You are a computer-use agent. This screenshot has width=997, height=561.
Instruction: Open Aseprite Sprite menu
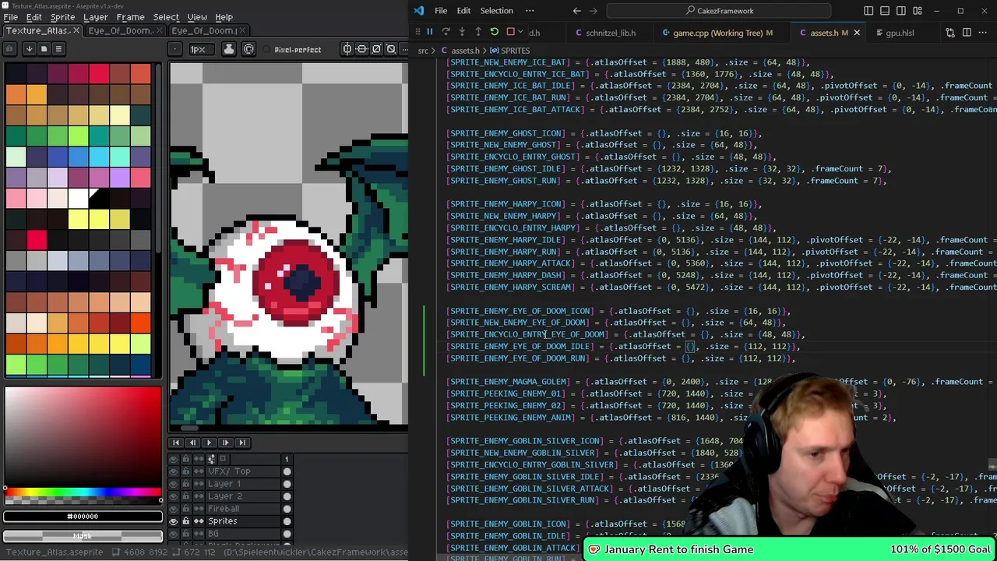click(x=62, y=17)
